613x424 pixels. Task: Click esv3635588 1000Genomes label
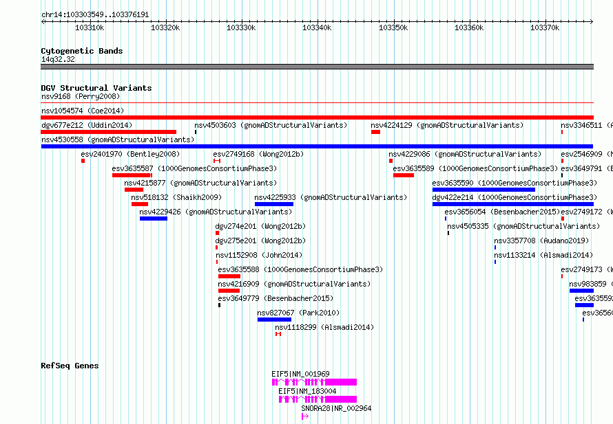[x=300, y=269]
